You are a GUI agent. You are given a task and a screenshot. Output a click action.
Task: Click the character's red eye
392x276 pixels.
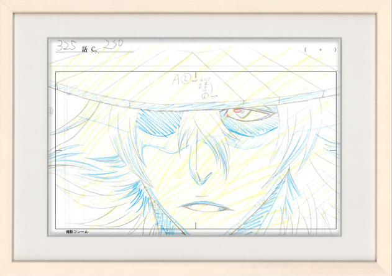(x=239, y=113)
